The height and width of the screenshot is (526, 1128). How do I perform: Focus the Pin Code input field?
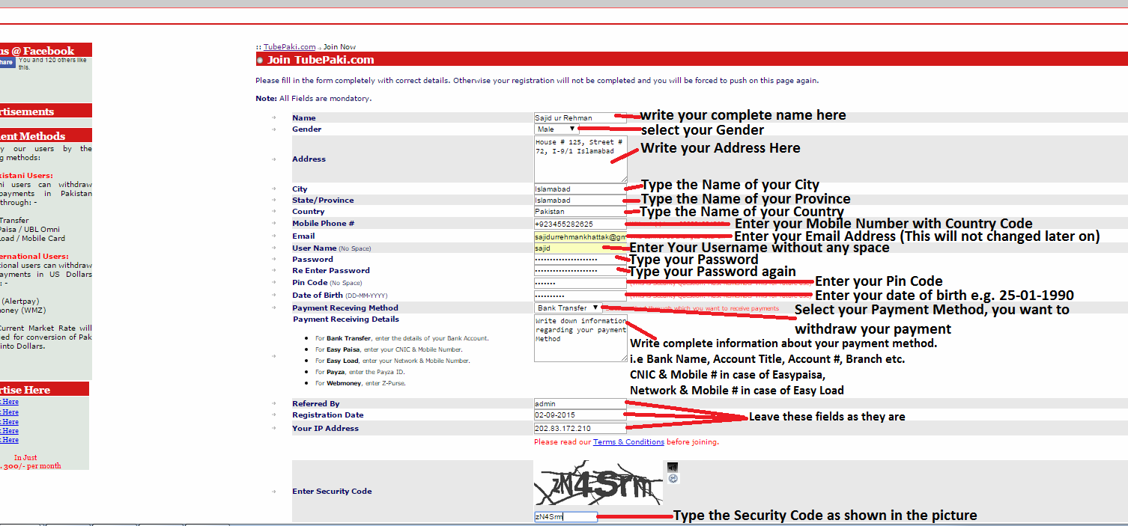[x=580, y=284]
